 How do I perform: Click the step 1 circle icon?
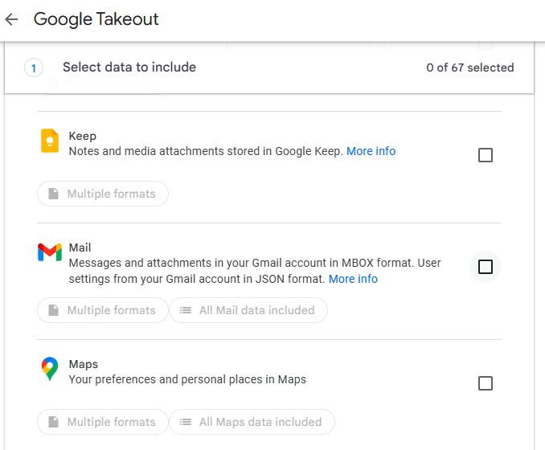pos(33,68)
